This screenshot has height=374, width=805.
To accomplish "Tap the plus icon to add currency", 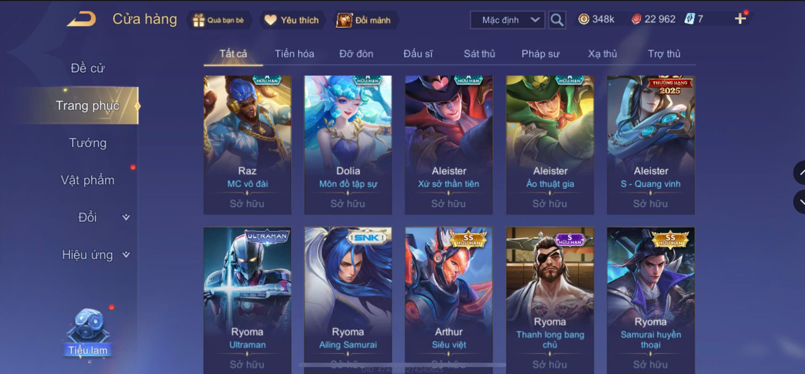I will click(740, 19).
